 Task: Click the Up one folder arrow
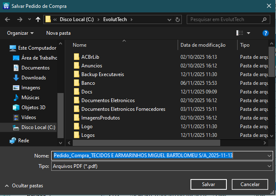pos(38,19)
